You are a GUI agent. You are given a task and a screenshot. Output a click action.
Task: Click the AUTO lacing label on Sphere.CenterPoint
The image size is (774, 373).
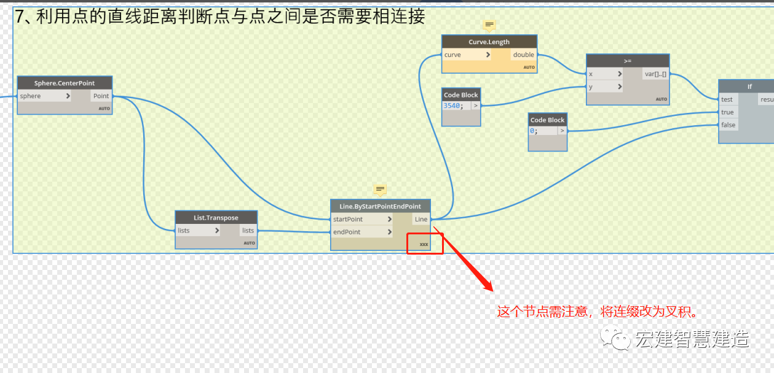pyautogui.click(x=104, y=109)
